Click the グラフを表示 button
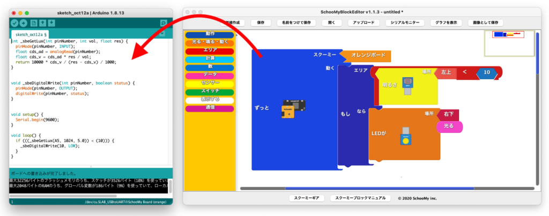 [x=446, y=23]
